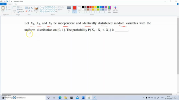Click the Brushes tool icon

point(36,8)
